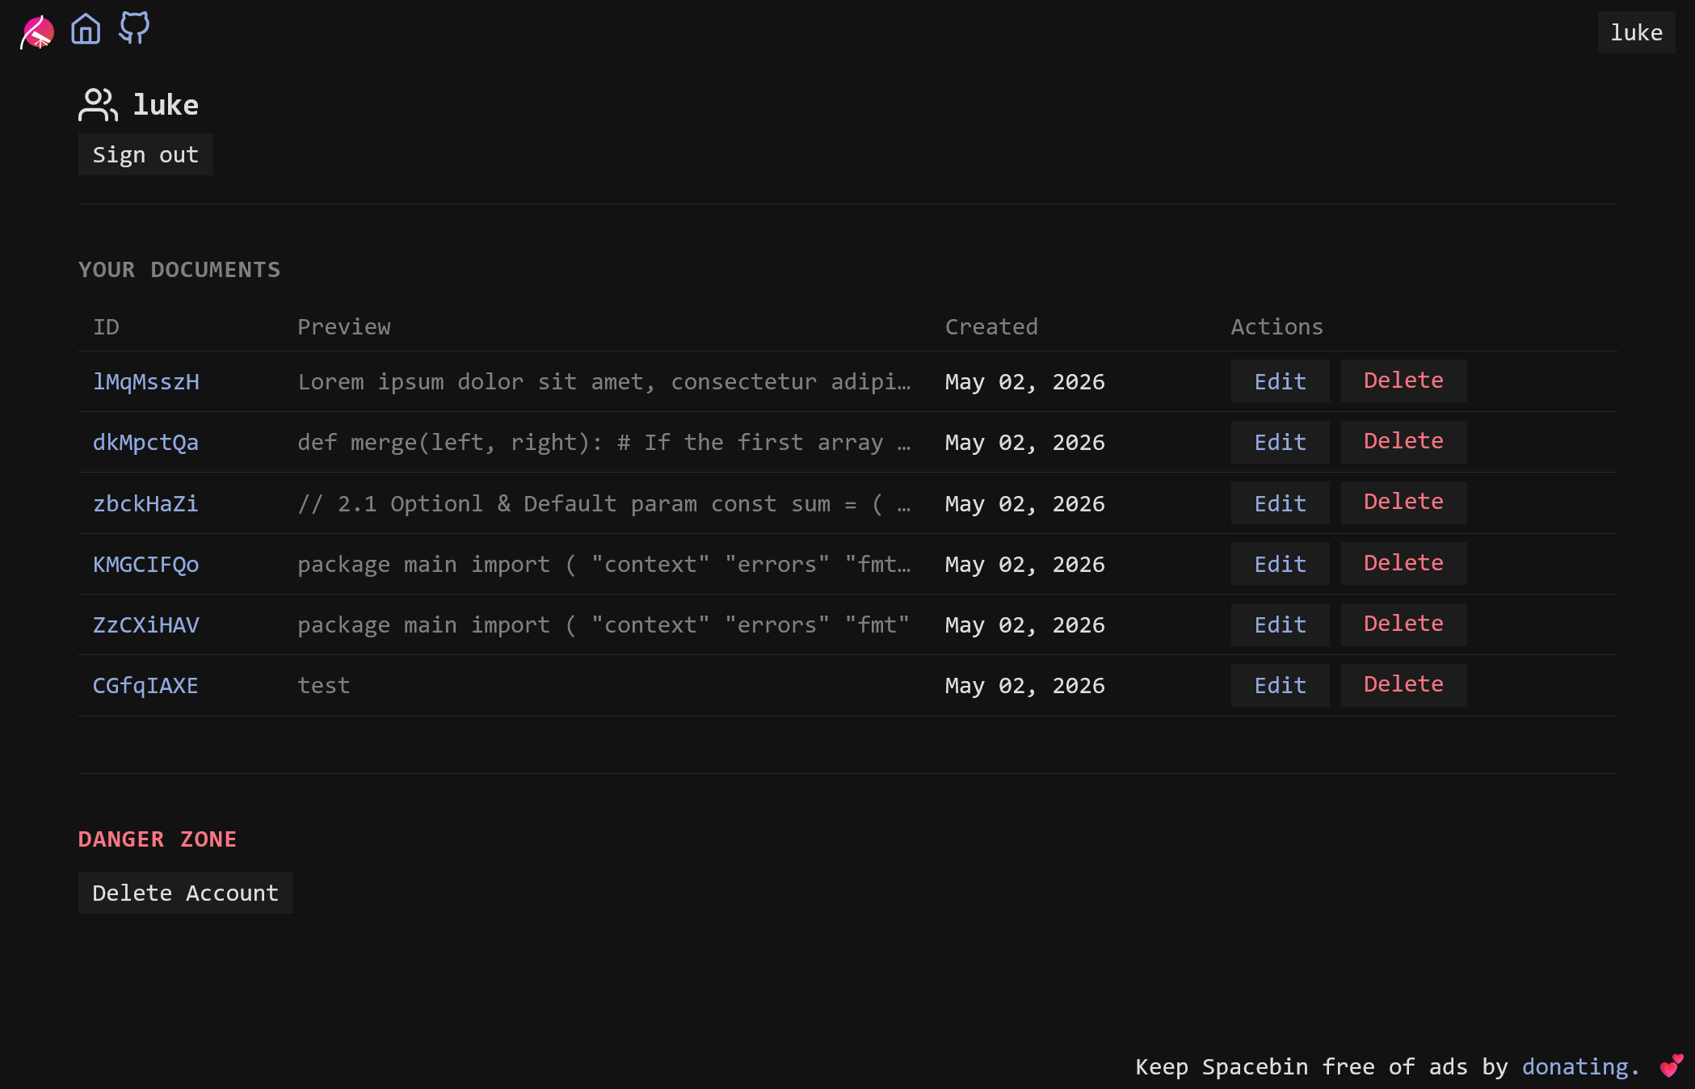Open document zbckHaZi
1695x1089 pixels.
145,503
